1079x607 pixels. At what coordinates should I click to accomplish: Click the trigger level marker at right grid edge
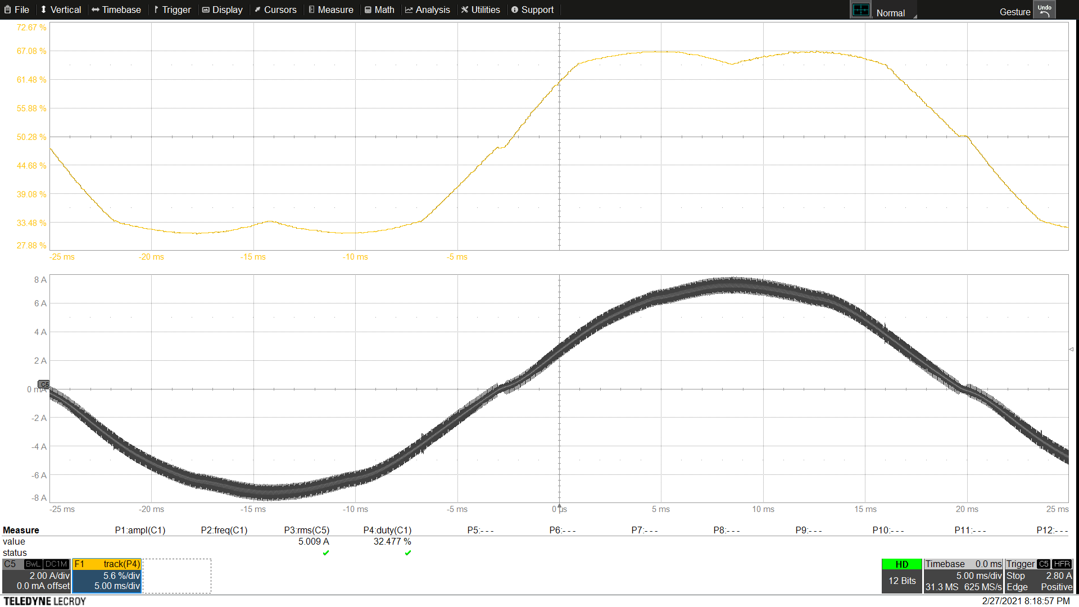[1071, 349]
